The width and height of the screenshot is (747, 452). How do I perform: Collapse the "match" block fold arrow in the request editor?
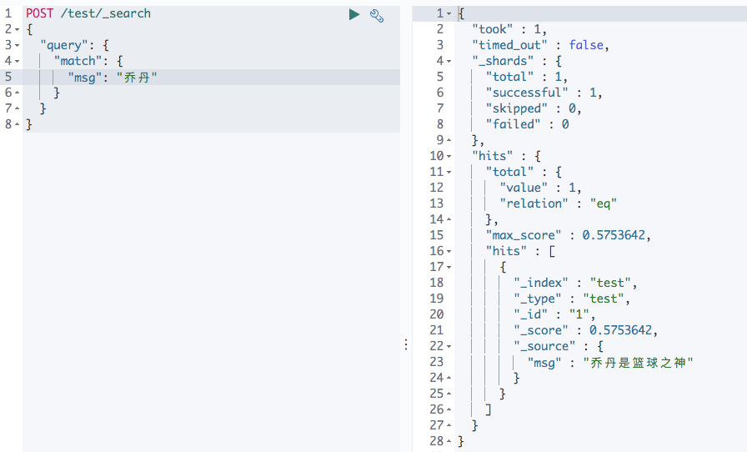tap(18, 61)
